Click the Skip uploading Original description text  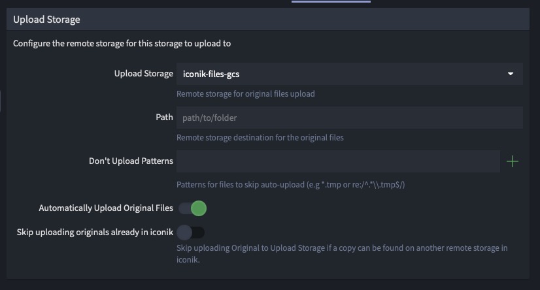[342, 253]
